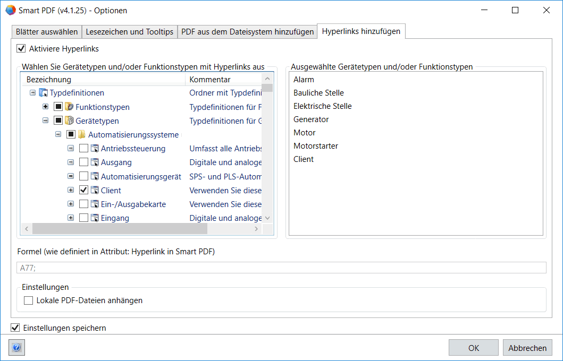This screenshot has height=361, width=563.
Task: Click the Eingang type icon
Action: click(95, 218)
